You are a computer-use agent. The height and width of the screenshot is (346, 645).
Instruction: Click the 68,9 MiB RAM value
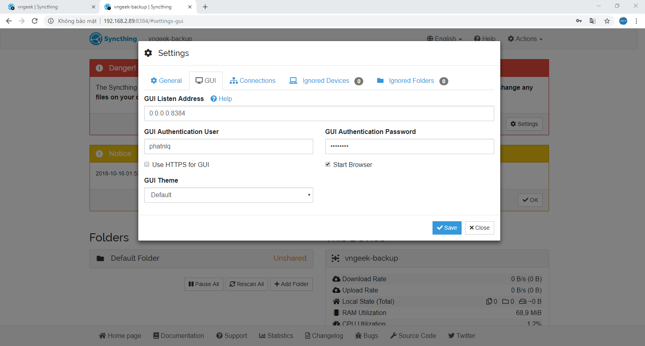coord(528,313)
